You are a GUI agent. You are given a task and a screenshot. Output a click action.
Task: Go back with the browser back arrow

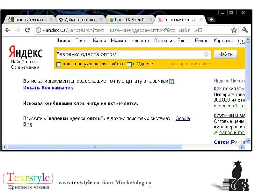pos(8,30)
